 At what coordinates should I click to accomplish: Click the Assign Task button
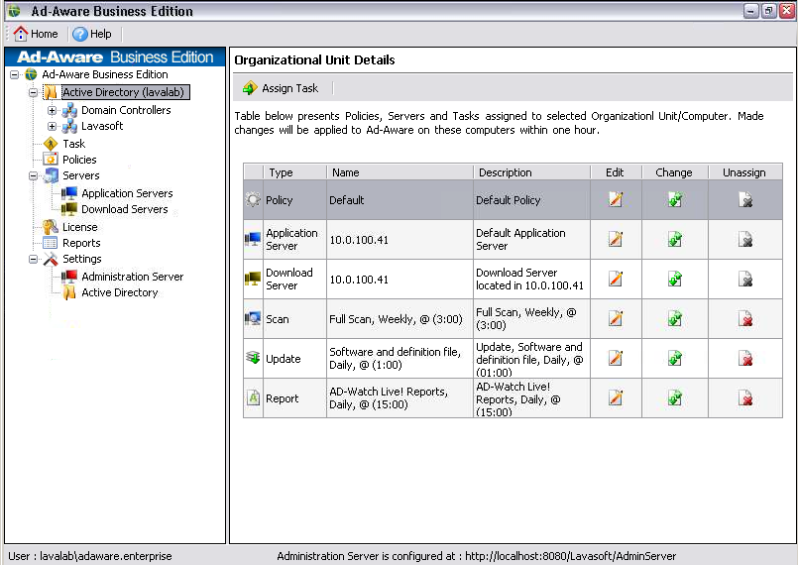281,88
